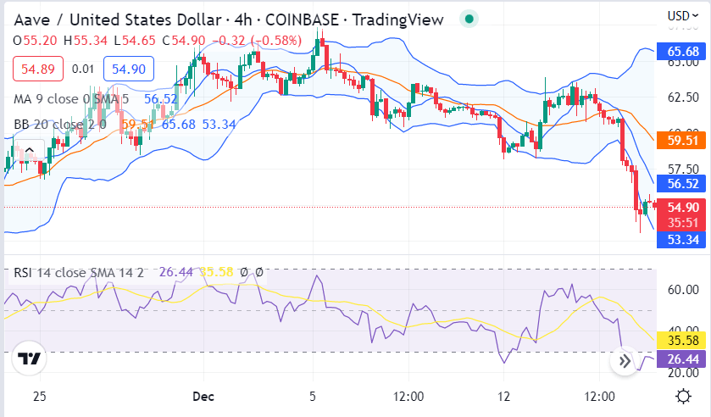The width and height of the screenshot is (711, 417).
Task: Click the 12 date on time axis
Action: tap(503, 396)
